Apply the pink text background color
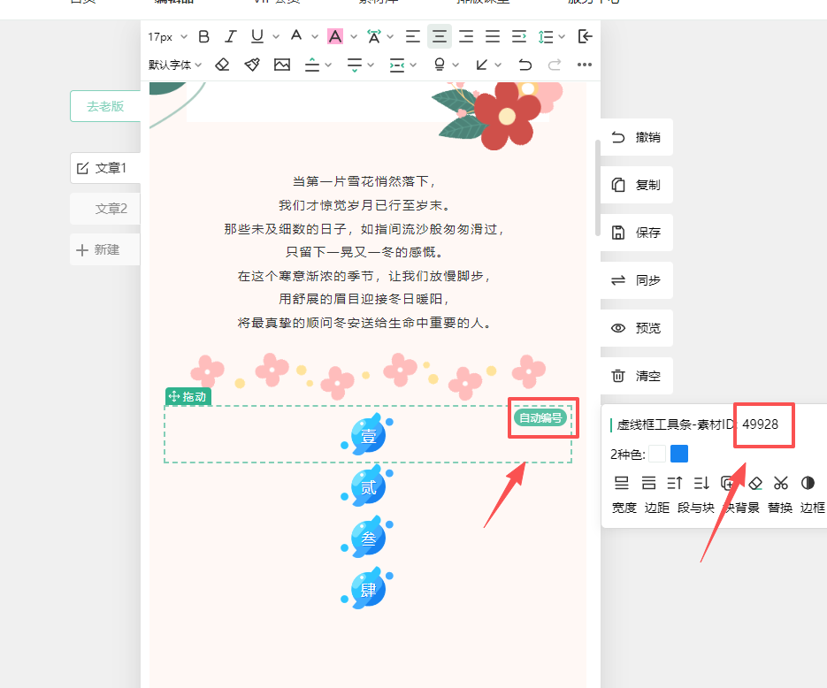 (335, 36)
